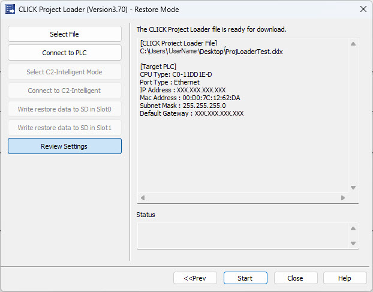The height and width of the screenshot is (292, 373).
Task: Select Write restore data to SD in Slot0
Action: coord(65,109)
